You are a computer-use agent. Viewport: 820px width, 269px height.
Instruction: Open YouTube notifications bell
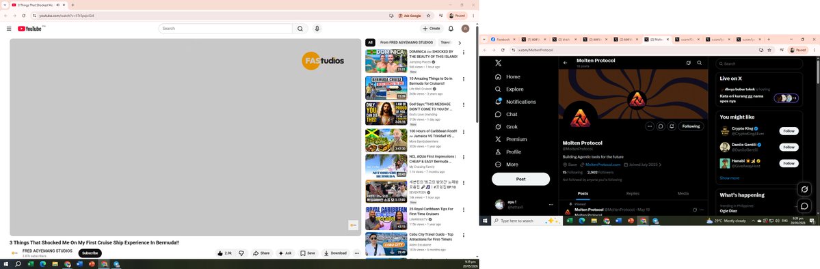tap(451, 29)
